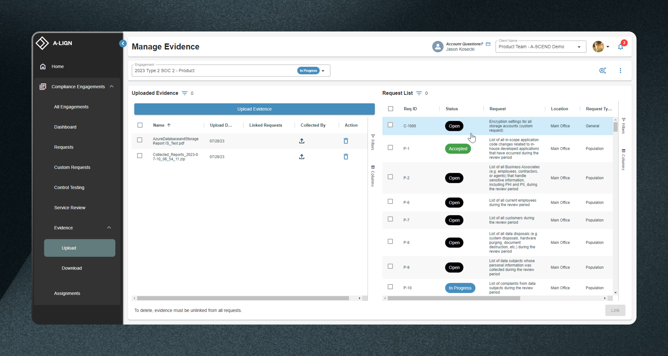Click the Link button
Image resolution: width=668 pixels, height=356 pixels.
pyautogui.click(x=615, y=310)
